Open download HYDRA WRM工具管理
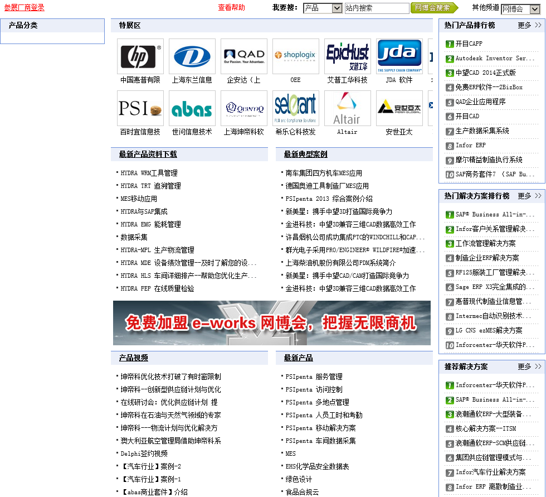546x497 pixels. coord(149,173)
